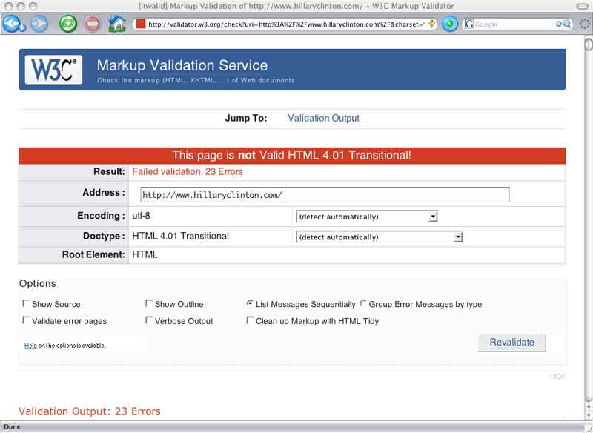Click the W3C logo in the banner
This screenshot has height=433, width=593.
[x=53, y=70]
